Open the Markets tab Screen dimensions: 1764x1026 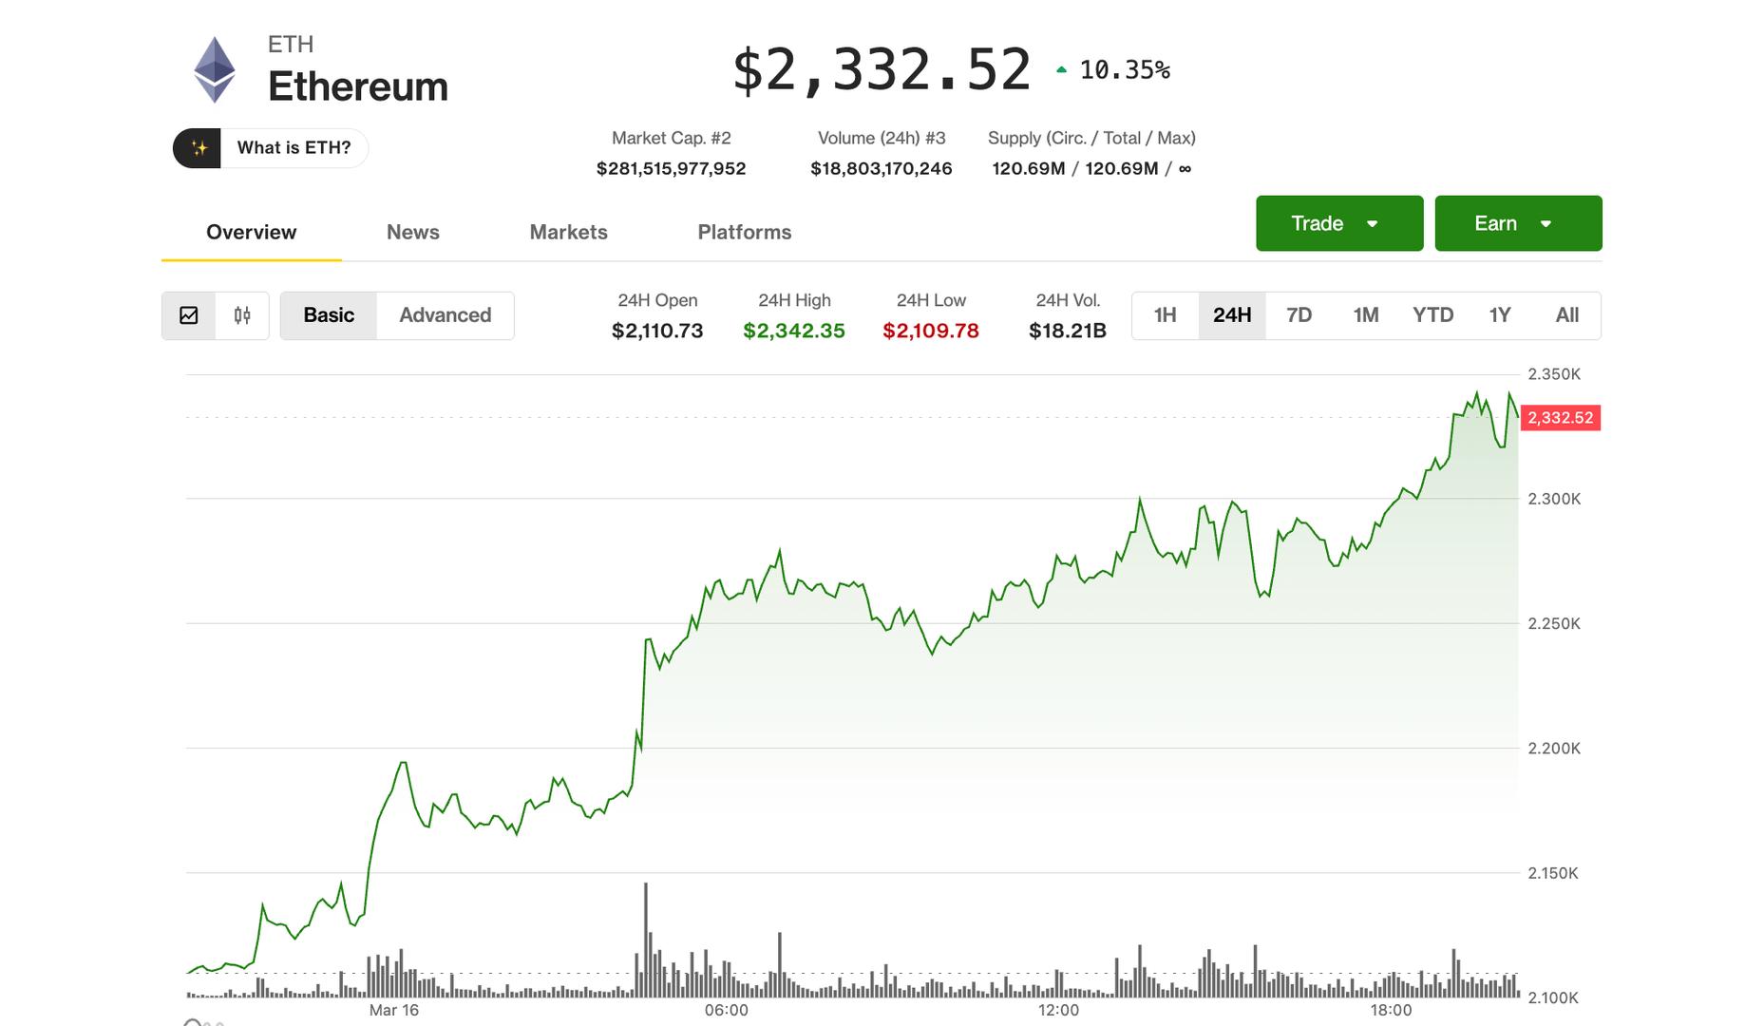(x=568, y=232)
